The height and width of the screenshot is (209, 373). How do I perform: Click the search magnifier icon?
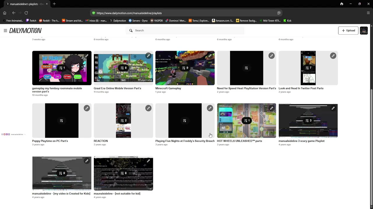pos(131,30)
